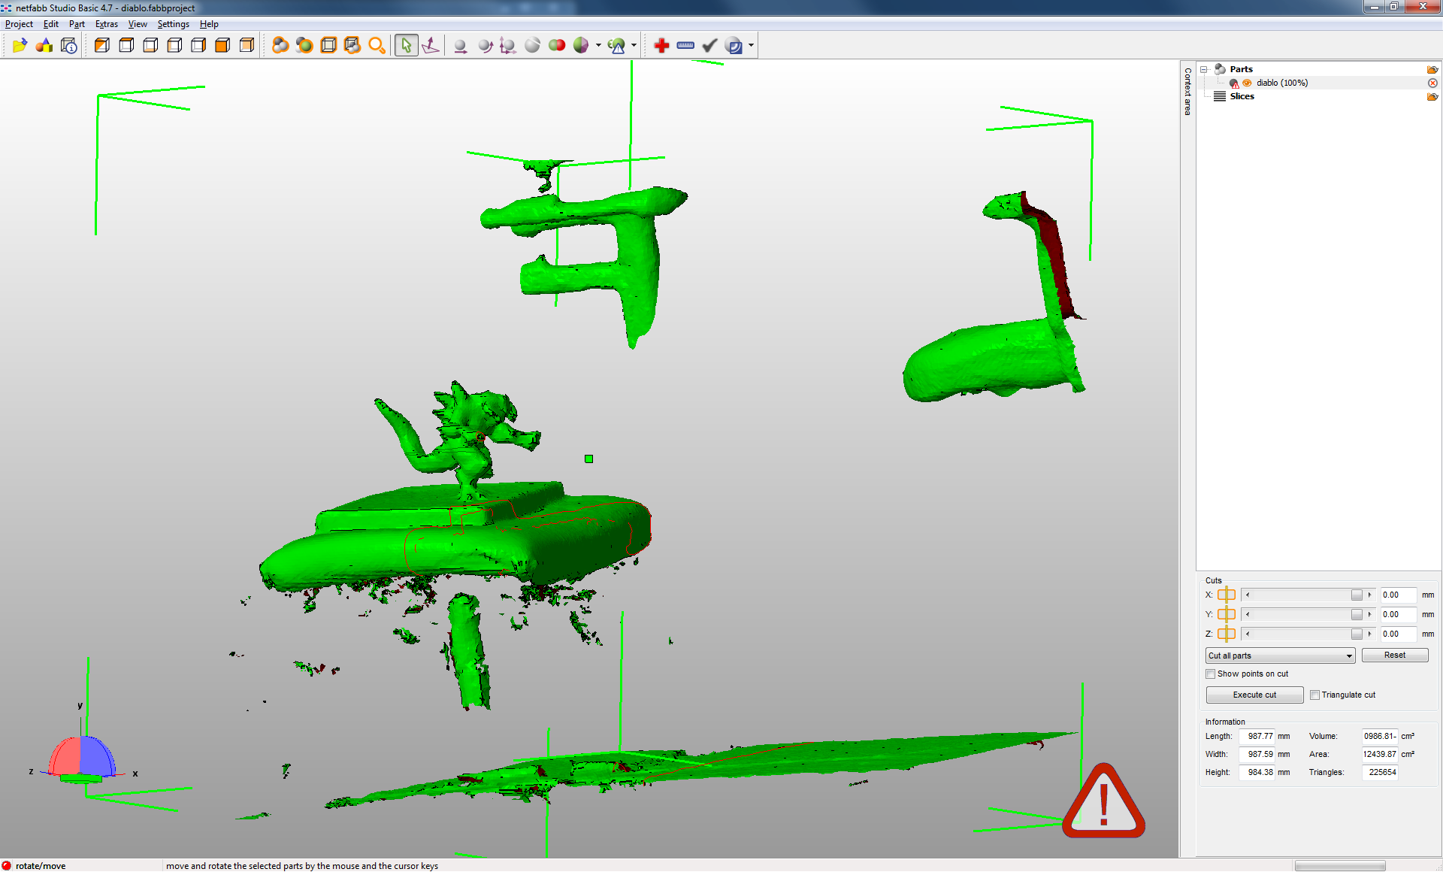Click the globe warning analysis icon
The image size is (1443, 872).
[x=617, y=46]
